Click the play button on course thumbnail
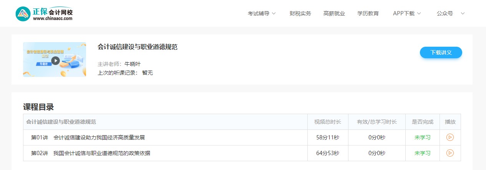Viewport: 486px width, 170px height. pos(55,60)
